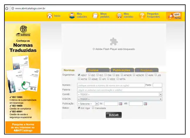Open the Publicação Selecione dropdown
This screenshot has height=138, width=190.
point(88,104)
